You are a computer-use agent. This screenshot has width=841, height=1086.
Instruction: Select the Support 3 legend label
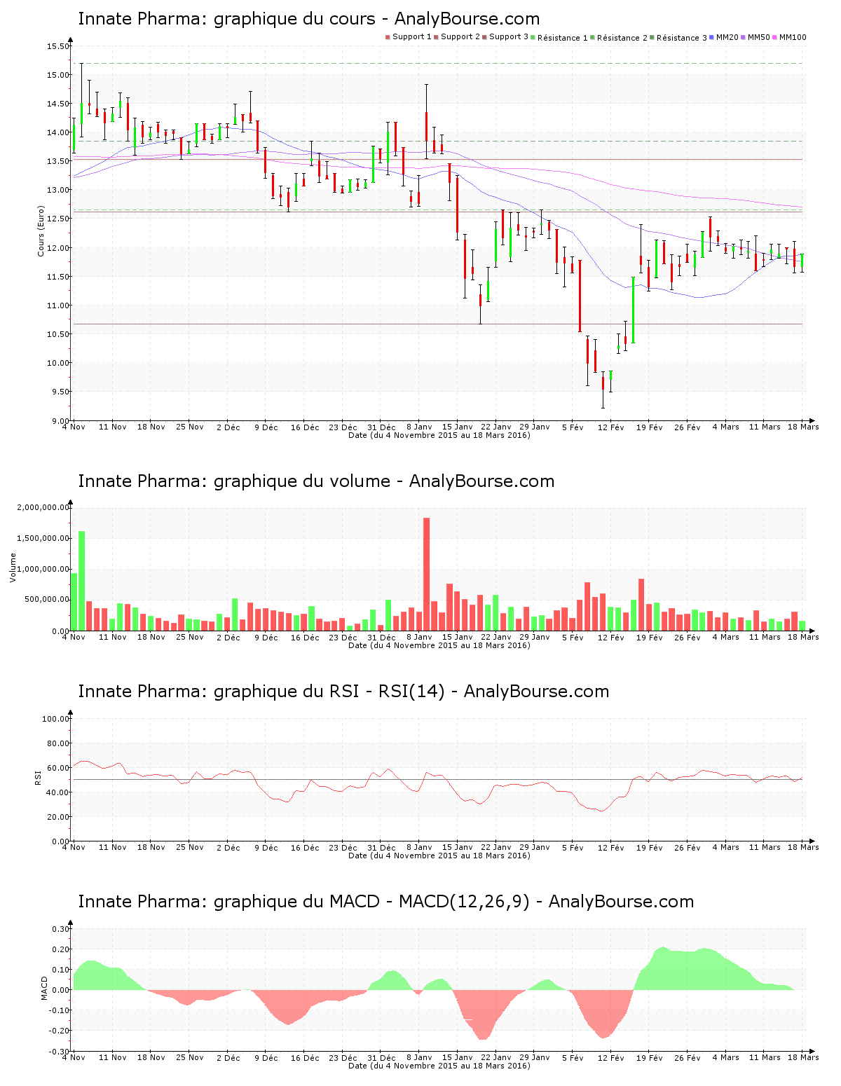pyautogui.click(x=509, y=36)
